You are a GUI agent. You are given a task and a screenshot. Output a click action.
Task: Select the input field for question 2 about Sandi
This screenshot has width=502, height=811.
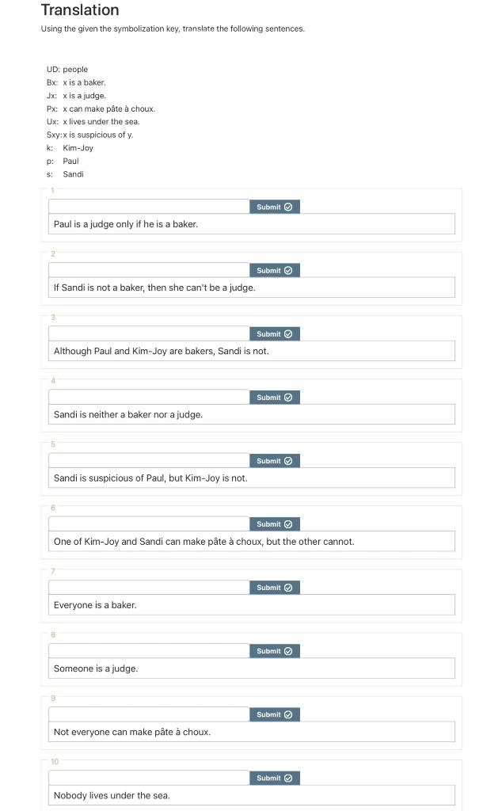pos(146,269)
